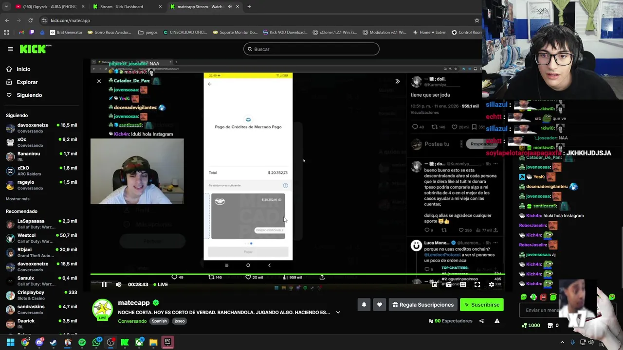Viewport: 623px width, 350px height.
Task: Open the Kick sidebar hamburger menu
Action: pyautogui.click(x=10, y=49)
